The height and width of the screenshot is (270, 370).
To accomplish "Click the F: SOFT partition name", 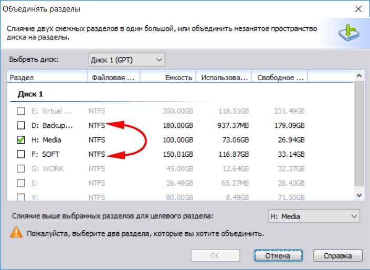I will pos(45,154).
